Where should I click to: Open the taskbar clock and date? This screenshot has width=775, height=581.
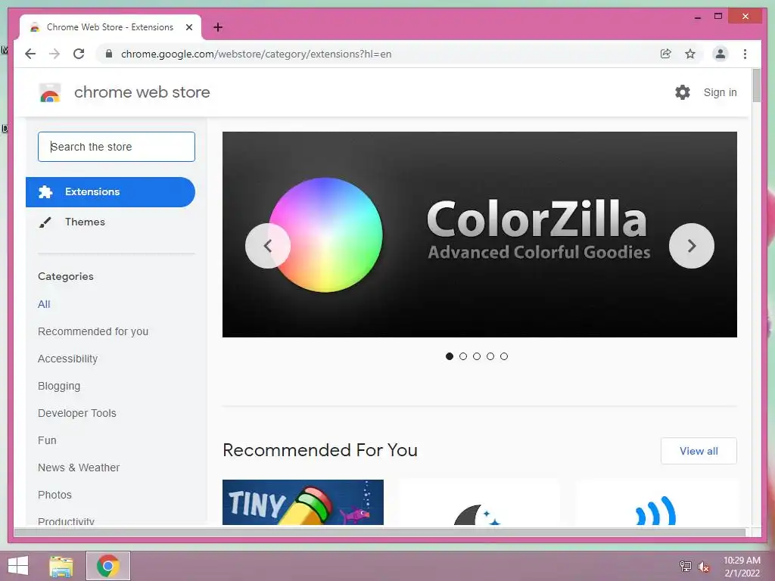[742, 567]
